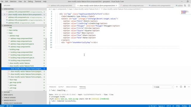Open address-info.ts in Open Editors
The height and width of the screenshot is (107, 191).
pos(24,23)
